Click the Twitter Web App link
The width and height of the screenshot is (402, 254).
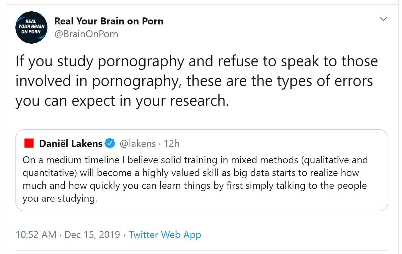pos(165,235)
